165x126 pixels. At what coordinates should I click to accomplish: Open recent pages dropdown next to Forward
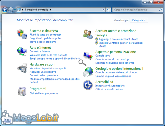[x=15, y=10]
